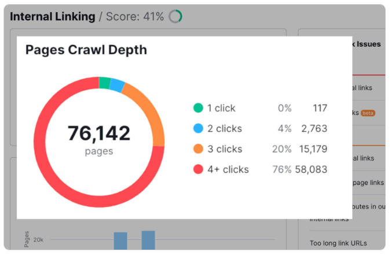Click the 4% percentage value
This screenshot has width=391, height=256.
285,128
